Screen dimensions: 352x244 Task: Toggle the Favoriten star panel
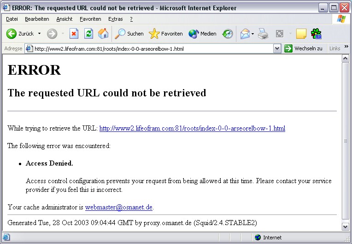(166, 34)
